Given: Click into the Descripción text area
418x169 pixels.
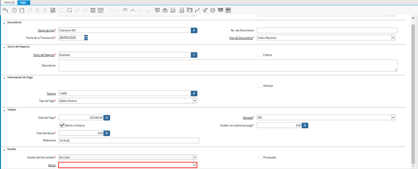Looking at the screenshot, I should tap(228, 66).
